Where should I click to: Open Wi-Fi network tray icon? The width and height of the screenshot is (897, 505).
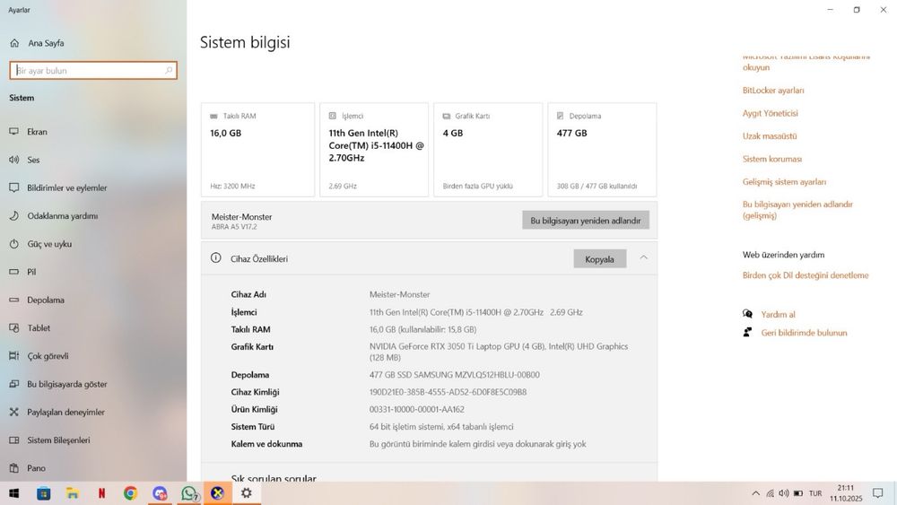click(770, 493)
